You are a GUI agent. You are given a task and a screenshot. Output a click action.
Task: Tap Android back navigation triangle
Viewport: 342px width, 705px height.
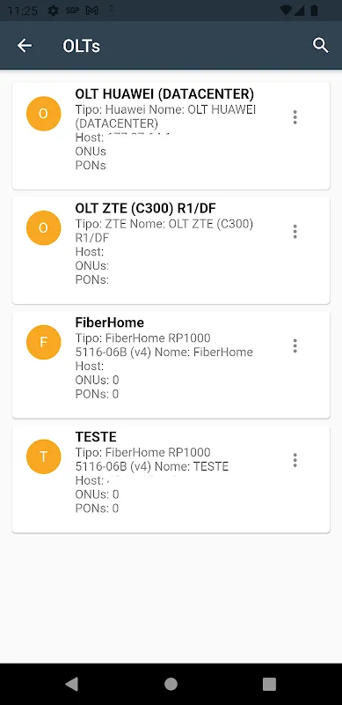[x=72, y=684]
